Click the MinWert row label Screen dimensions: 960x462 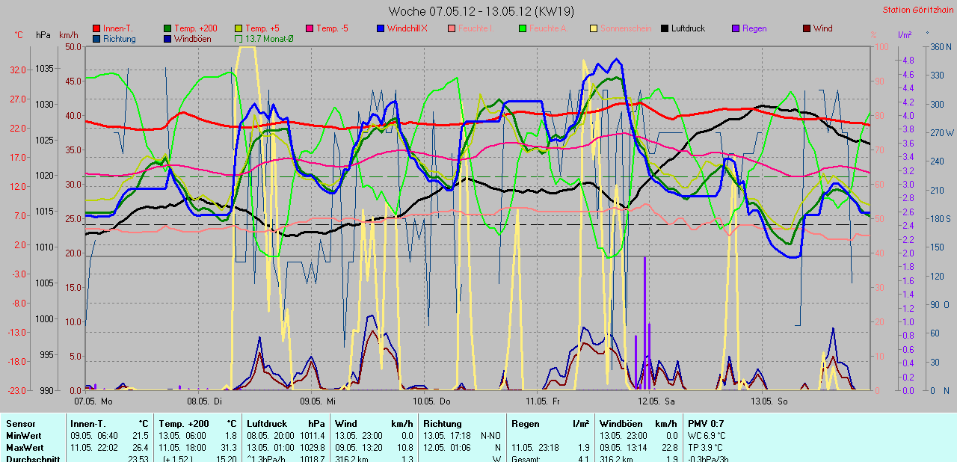pyautogui.click(x=24, y=436)
